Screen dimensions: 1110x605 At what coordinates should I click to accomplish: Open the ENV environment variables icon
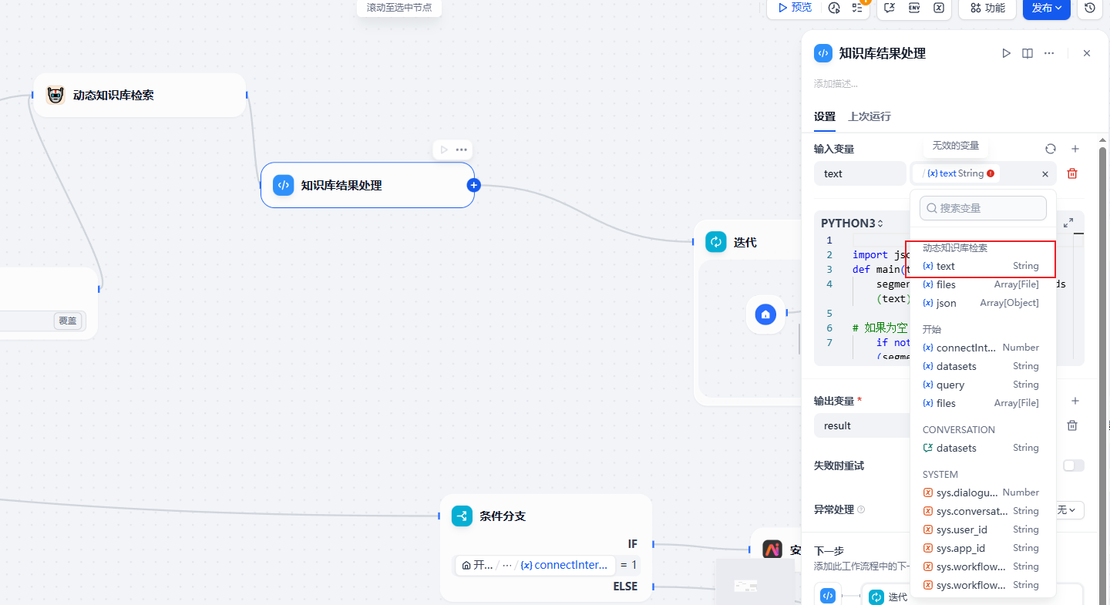coord(914,8)
